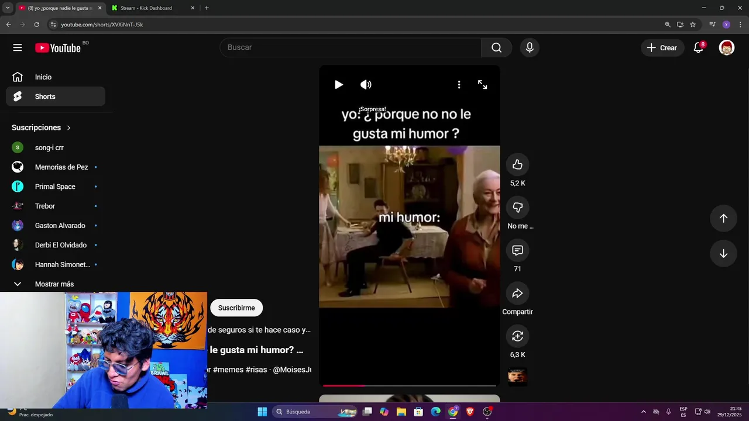Launch Copilot from the taskbar
Screen dimensions: 749x421
coord(384,412)
